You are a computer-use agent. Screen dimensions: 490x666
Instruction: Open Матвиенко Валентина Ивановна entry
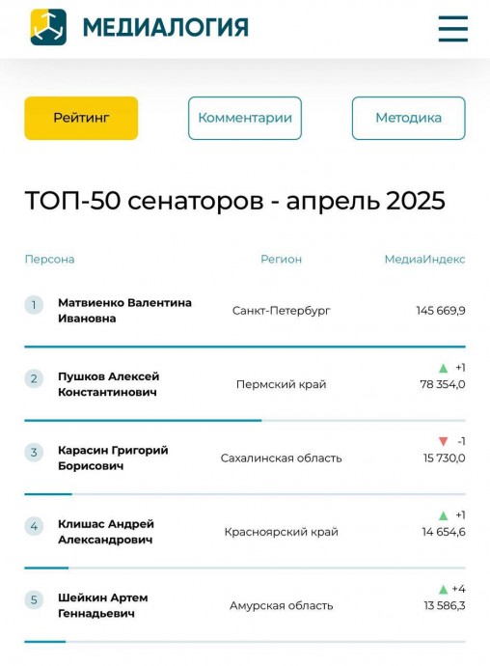pyautogui.click(x=124, y=311)
